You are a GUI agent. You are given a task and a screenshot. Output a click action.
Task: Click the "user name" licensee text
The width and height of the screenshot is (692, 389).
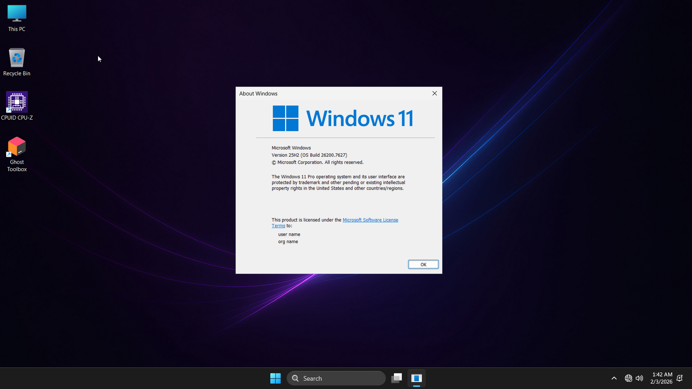pyautogui.click(x=289, y=235)
